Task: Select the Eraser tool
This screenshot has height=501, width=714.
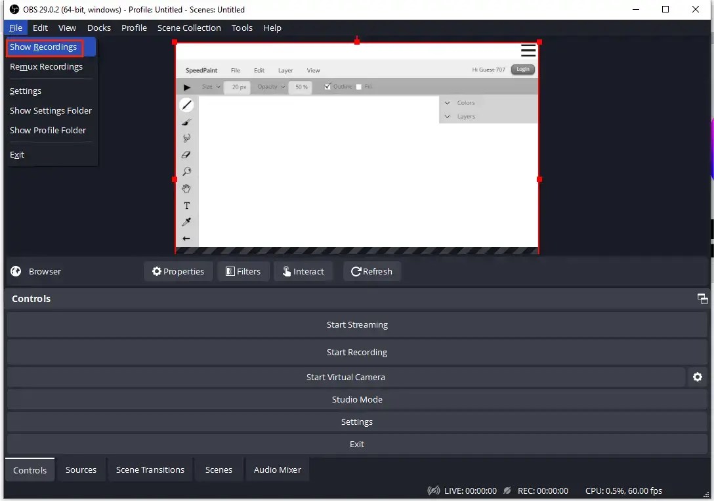Action: pos(186,154)
